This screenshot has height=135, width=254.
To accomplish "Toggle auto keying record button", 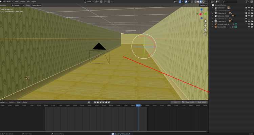I will click(x=89, y=102).
